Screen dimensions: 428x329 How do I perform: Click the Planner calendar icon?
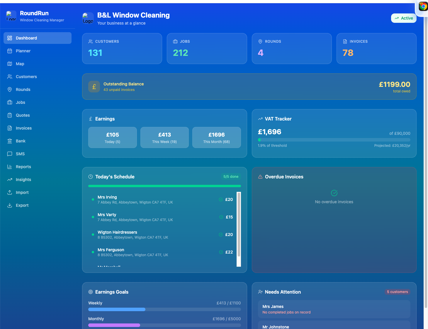pyautogui.click(x=10, y=51)
